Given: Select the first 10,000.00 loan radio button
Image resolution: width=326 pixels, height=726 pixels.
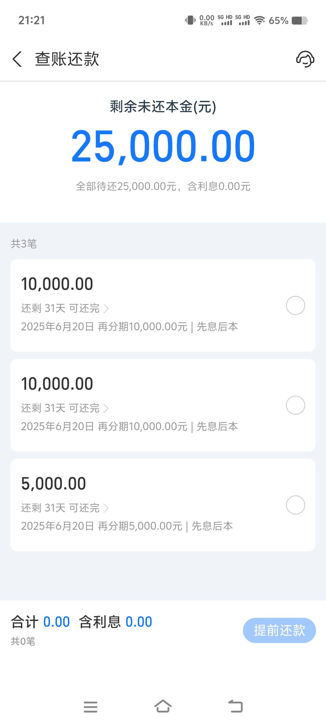Looking at the screenshot, I should (x=295, y=305).
